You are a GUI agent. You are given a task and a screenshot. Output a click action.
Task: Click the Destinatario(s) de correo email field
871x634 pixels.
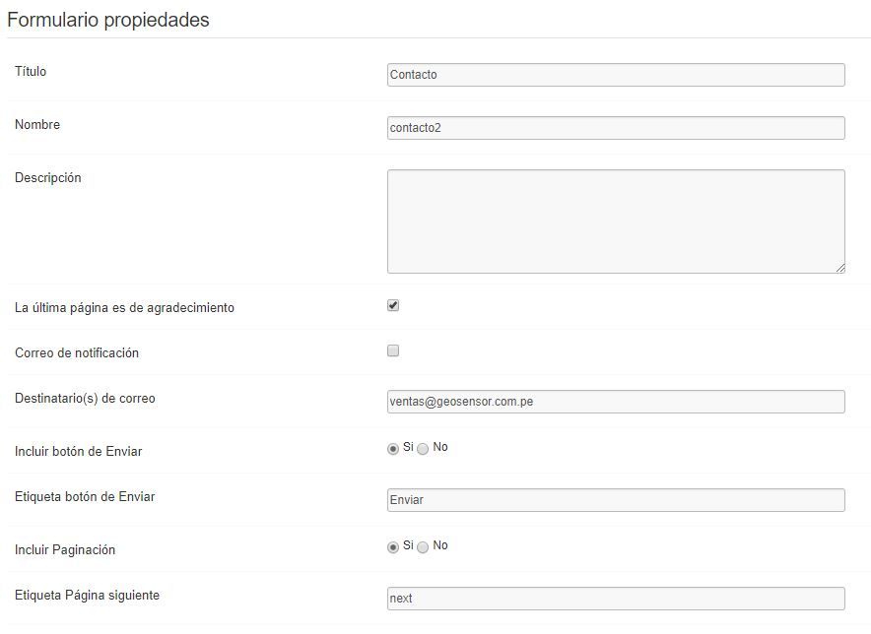pos(616,402)
